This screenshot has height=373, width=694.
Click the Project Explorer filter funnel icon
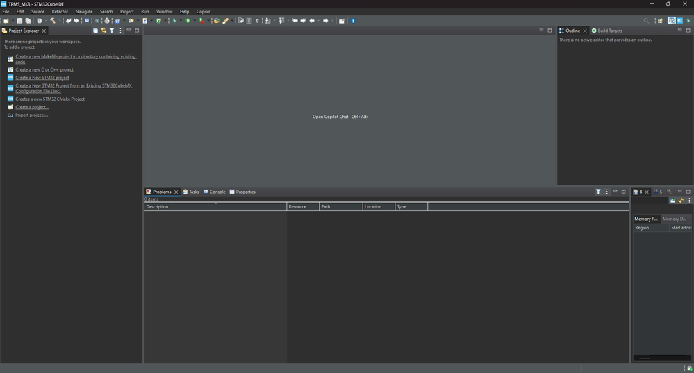coord(112,31)
